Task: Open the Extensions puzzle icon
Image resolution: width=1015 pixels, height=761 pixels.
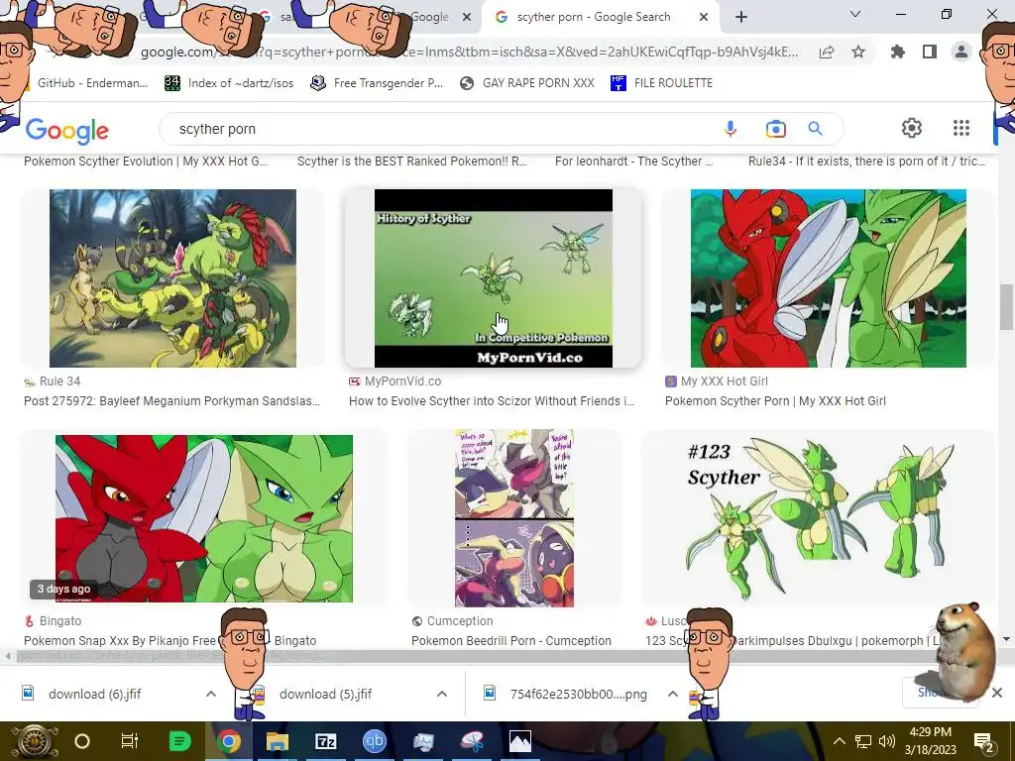Action: tap(898, 52)
